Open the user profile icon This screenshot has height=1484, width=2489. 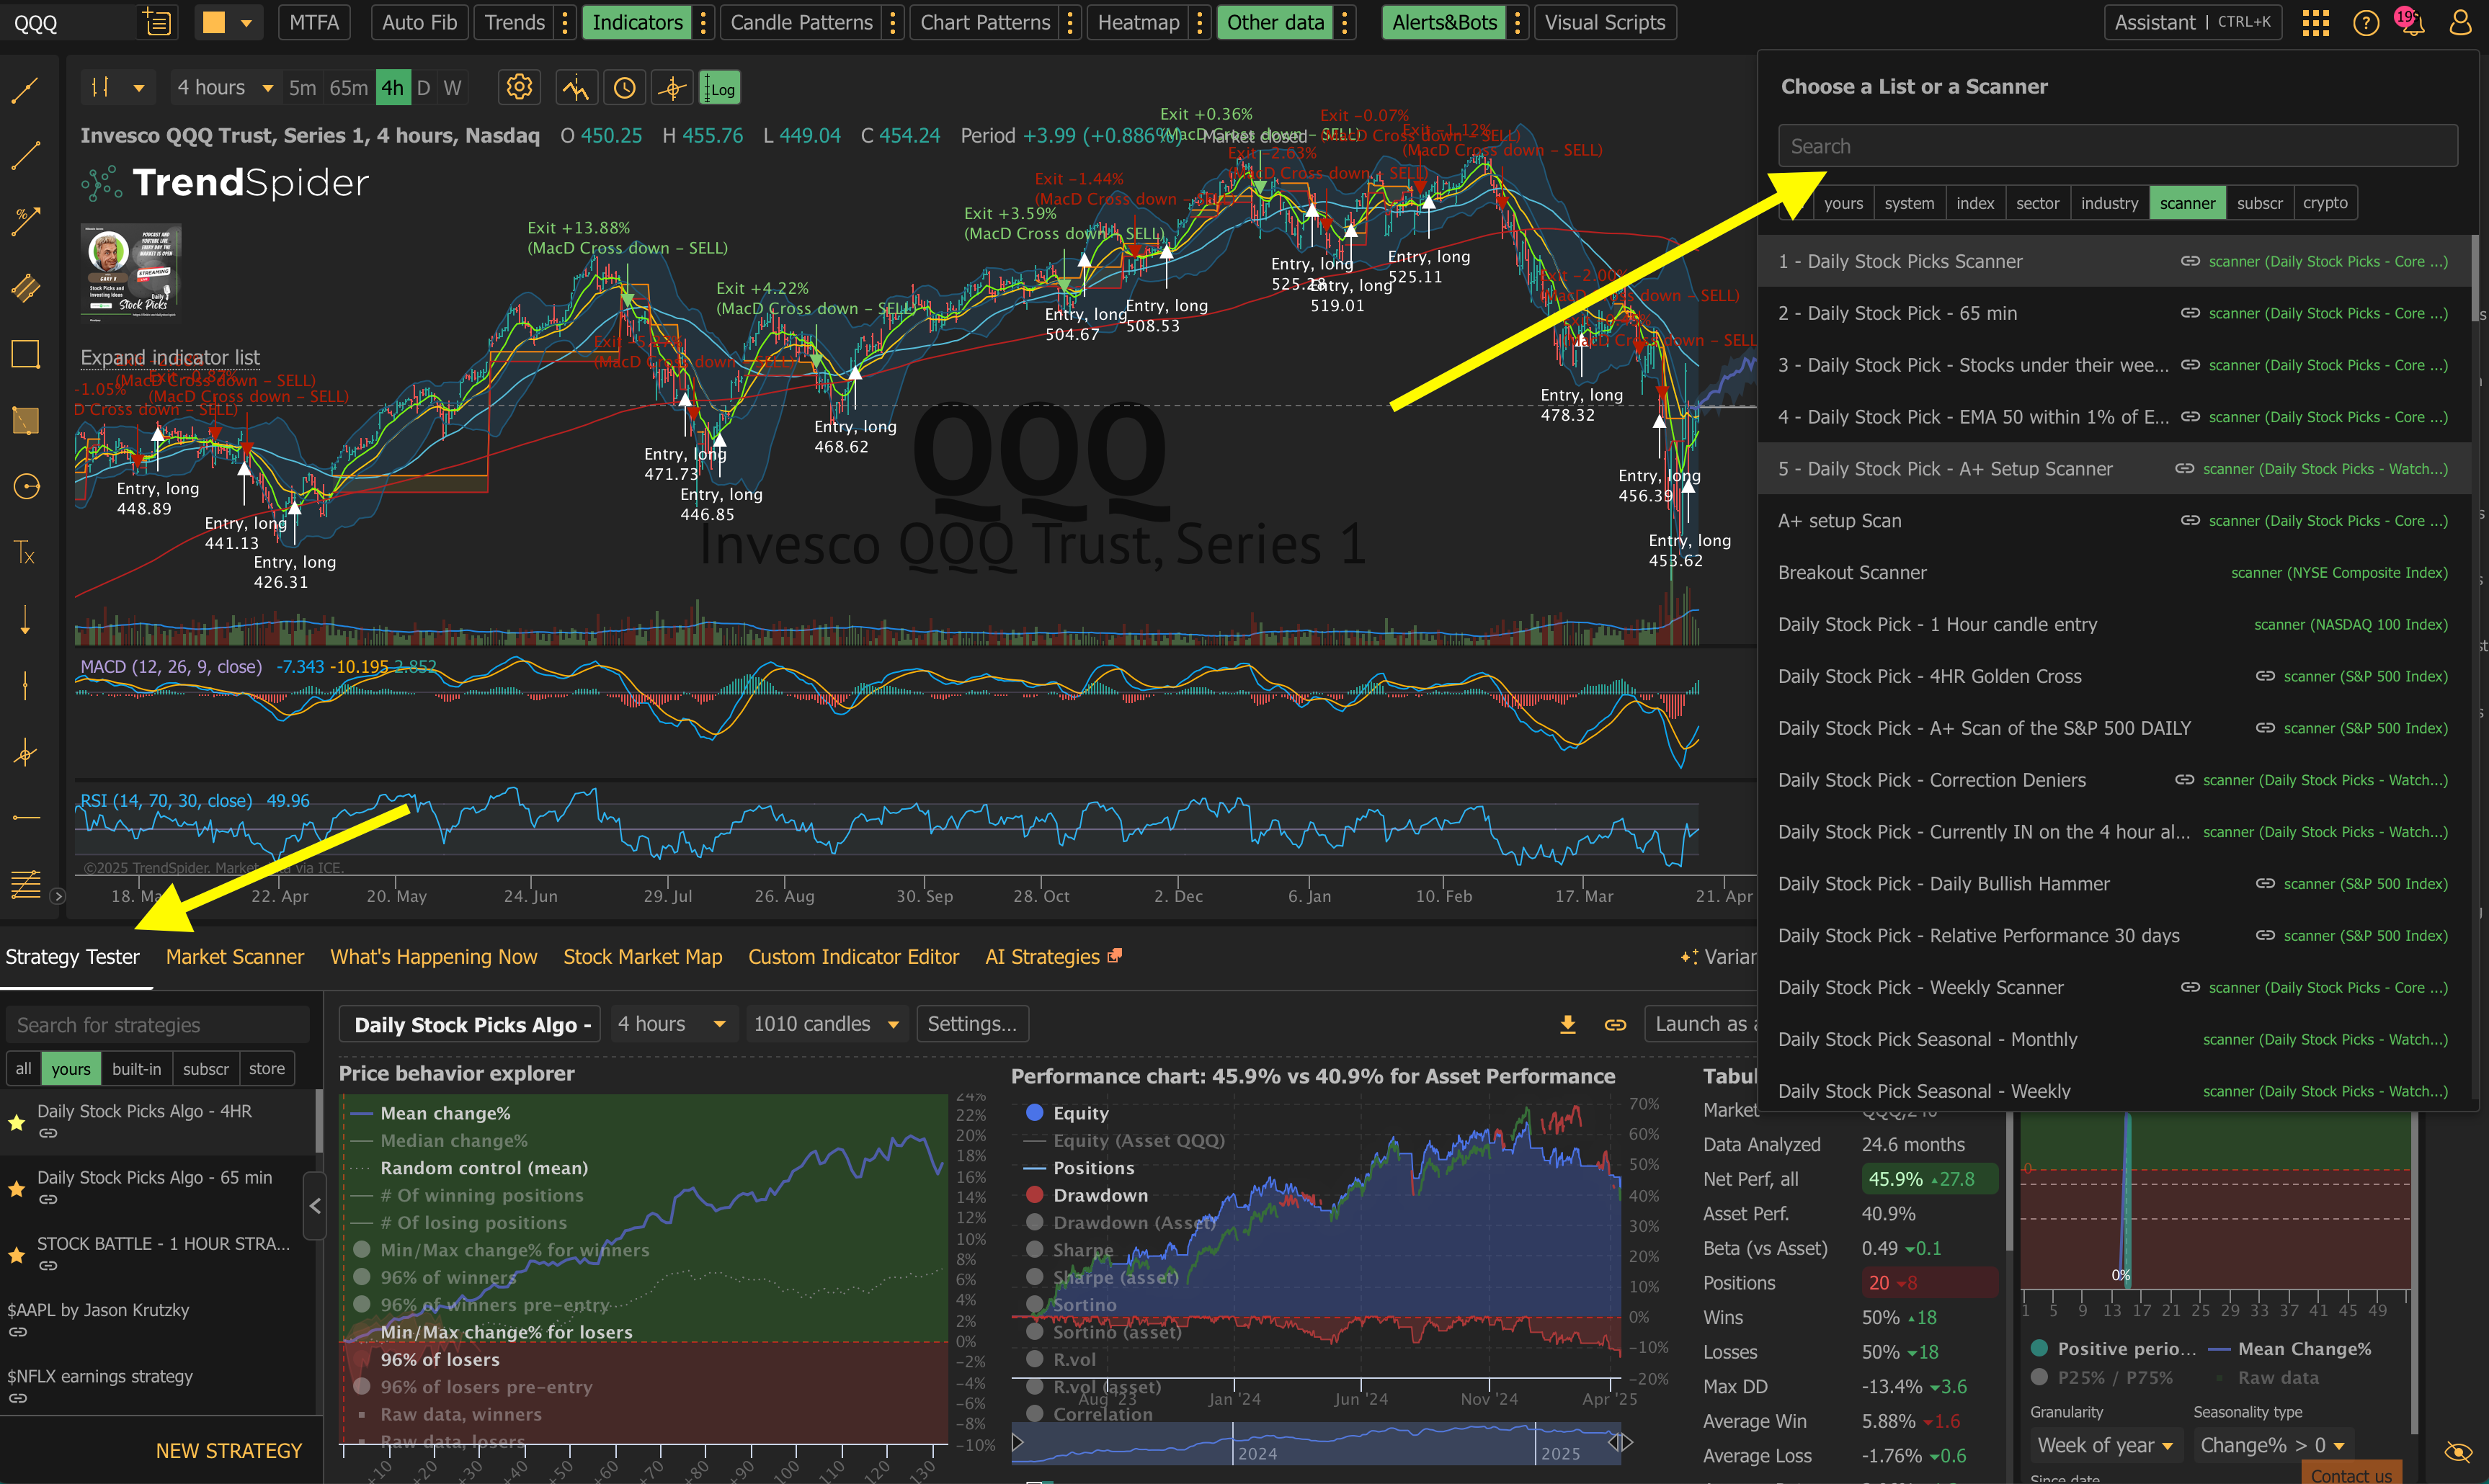2460,23
